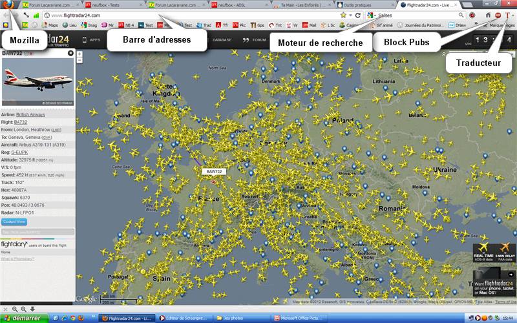Switch to Ta Main - Les Enfoirés tab
Screen dimensions: 517x323
(302, 5)
